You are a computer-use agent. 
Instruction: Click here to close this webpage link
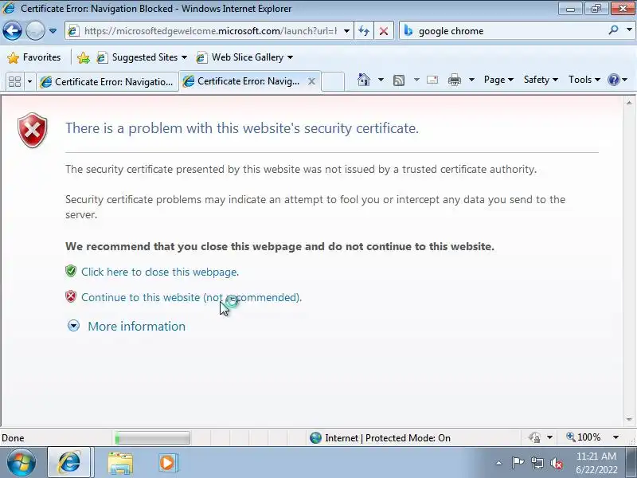(160, 272)
